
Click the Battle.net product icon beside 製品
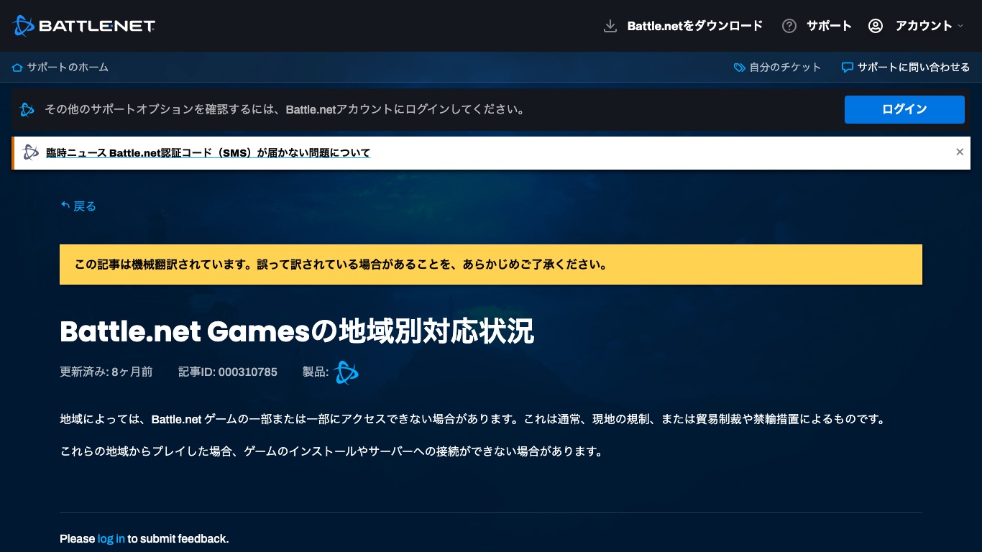pyautogui.click(x=346, y=372)
